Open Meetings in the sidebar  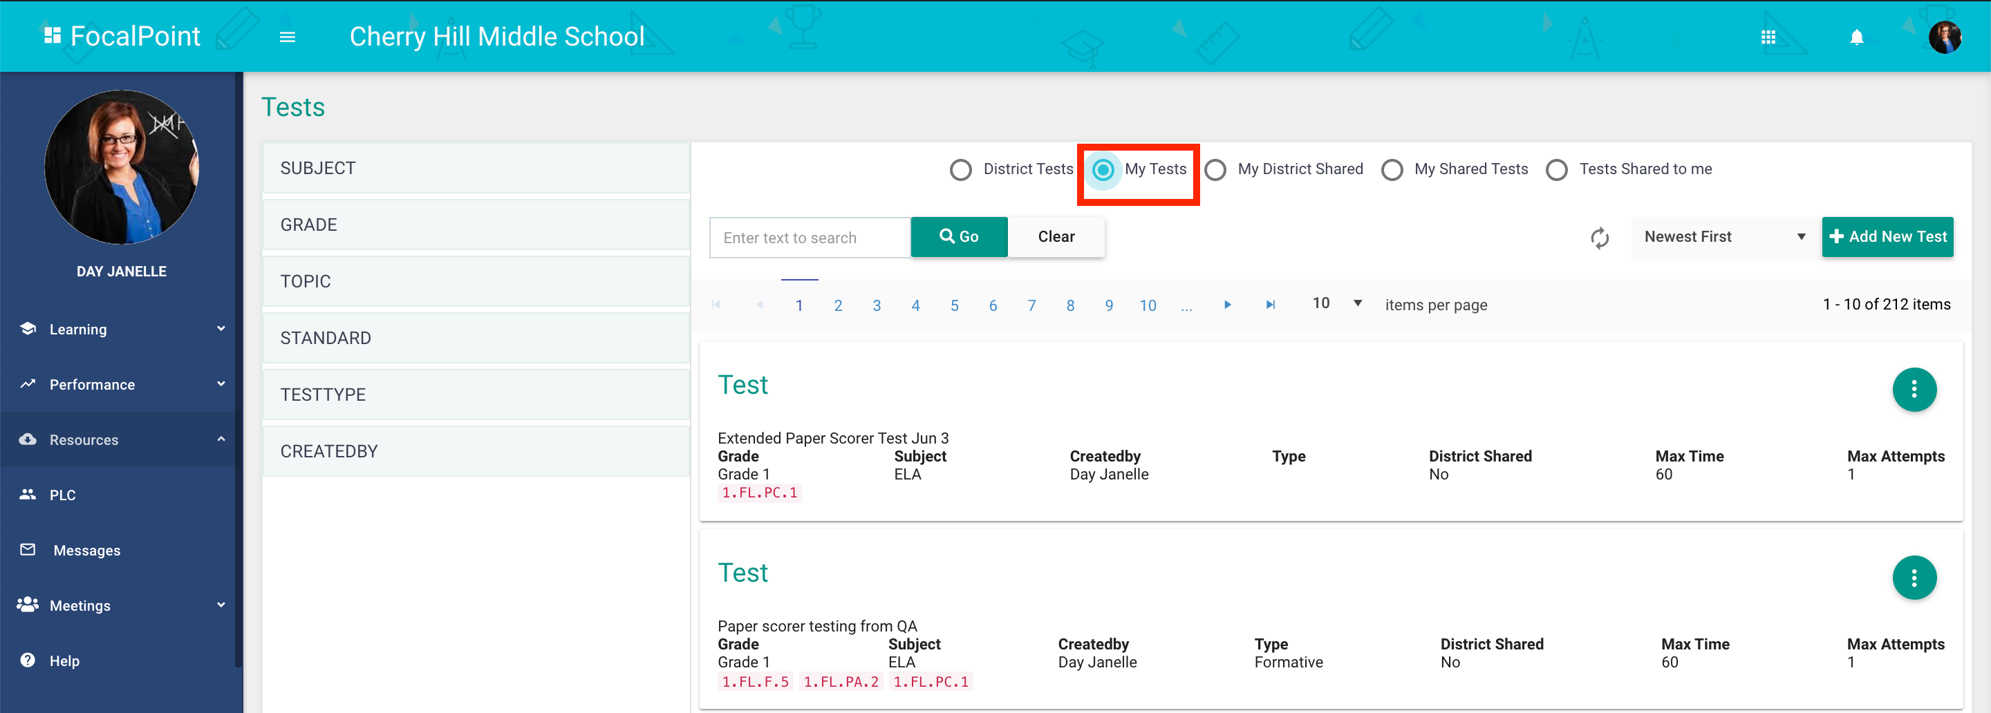80,607
